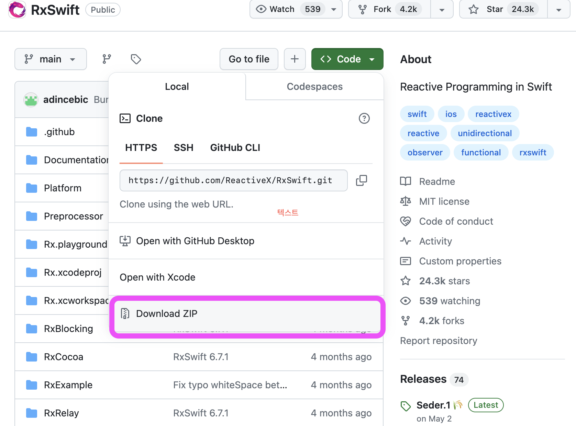The width and height of the screenshot is (576, 426).
Task: Open the Releases heading link
Action: click(423, 379)
